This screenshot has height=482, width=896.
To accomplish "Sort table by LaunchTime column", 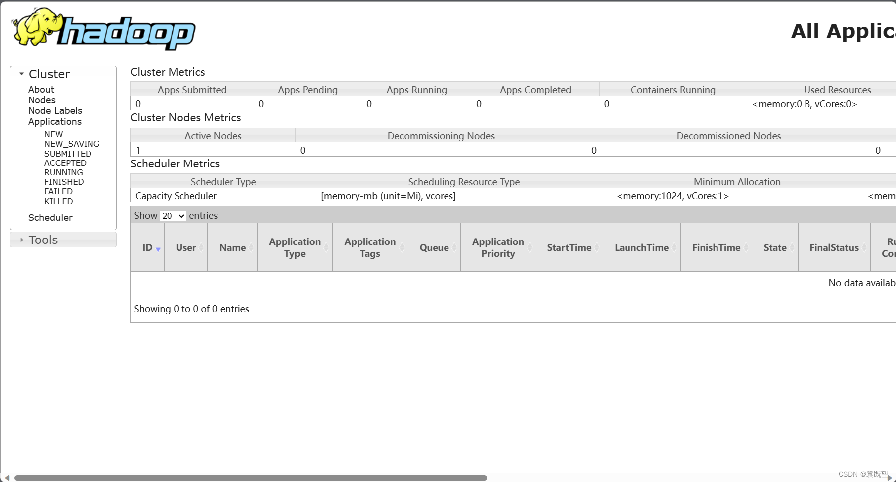I will [x=641, y=247].
